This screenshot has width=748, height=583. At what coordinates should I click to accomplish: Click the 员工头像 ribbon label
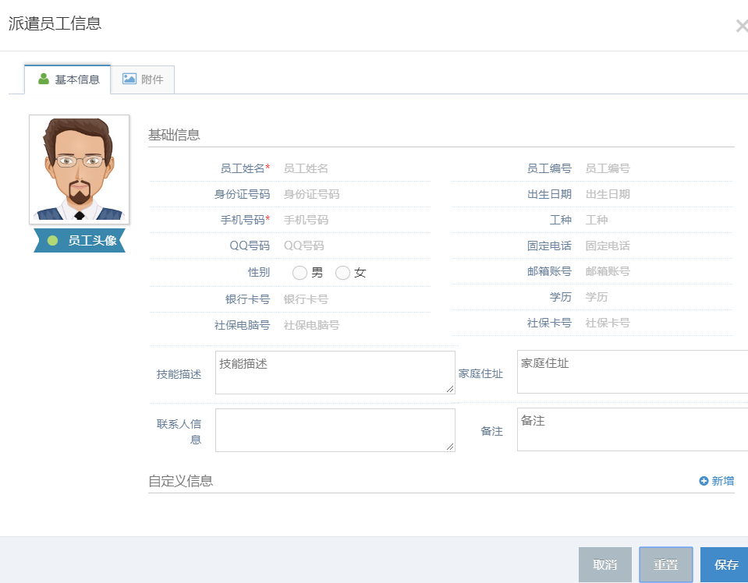click(x=80, y=241)
